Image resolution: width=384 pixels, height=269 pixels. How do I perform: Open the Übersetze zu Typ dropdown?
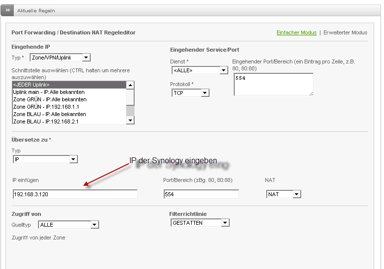click(x=45, y=159)
